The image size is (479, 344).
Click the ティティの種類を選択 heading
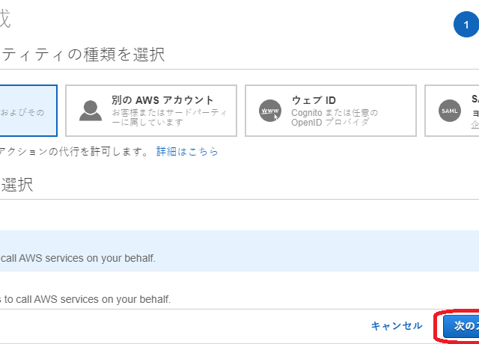tap(82, 55)
